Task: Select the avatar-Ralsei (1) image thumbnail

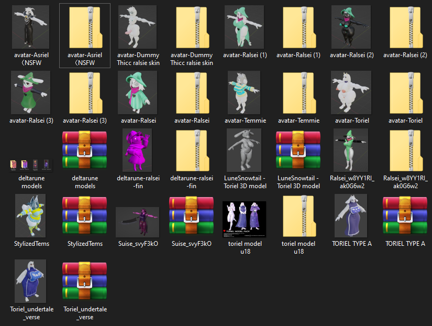Action: pos(245,27)
